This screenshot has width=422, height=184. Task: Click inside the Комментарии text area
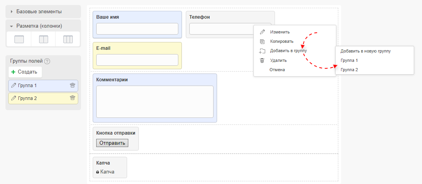point(154,102)
